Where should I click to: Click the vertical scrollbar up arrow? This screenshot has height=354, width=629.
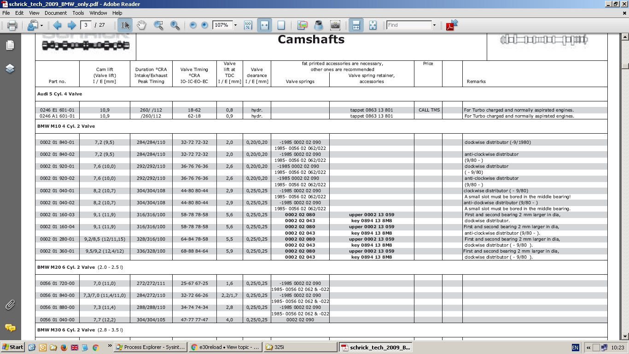[x=625, y=37]
